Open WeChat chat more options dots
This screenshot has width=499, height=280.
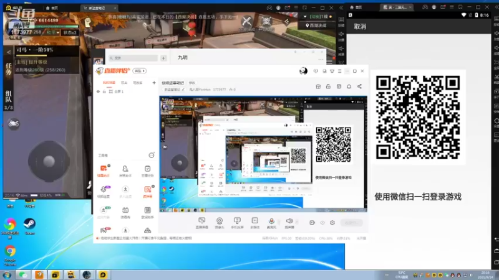tap(321, 59)
